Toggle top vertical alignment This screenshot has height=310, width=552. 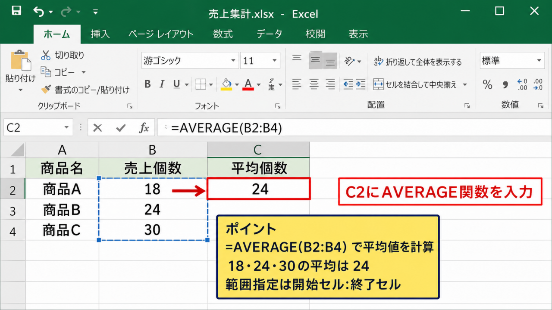tap(297, 58)
